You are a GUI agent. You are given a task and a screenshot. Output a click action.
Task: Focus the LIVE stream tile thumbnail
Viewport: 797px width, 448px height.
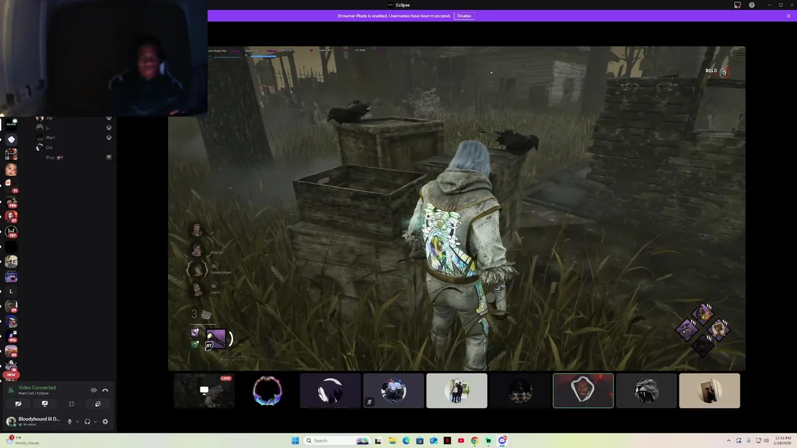(204, 391)
